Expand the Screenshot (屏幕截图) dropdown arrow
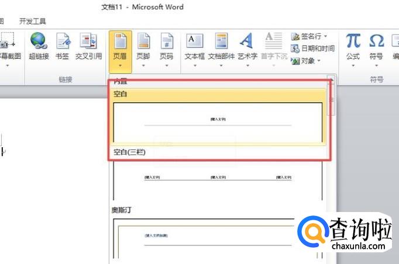The height and width of the screenshot is (264, 399). pos(8,65)
